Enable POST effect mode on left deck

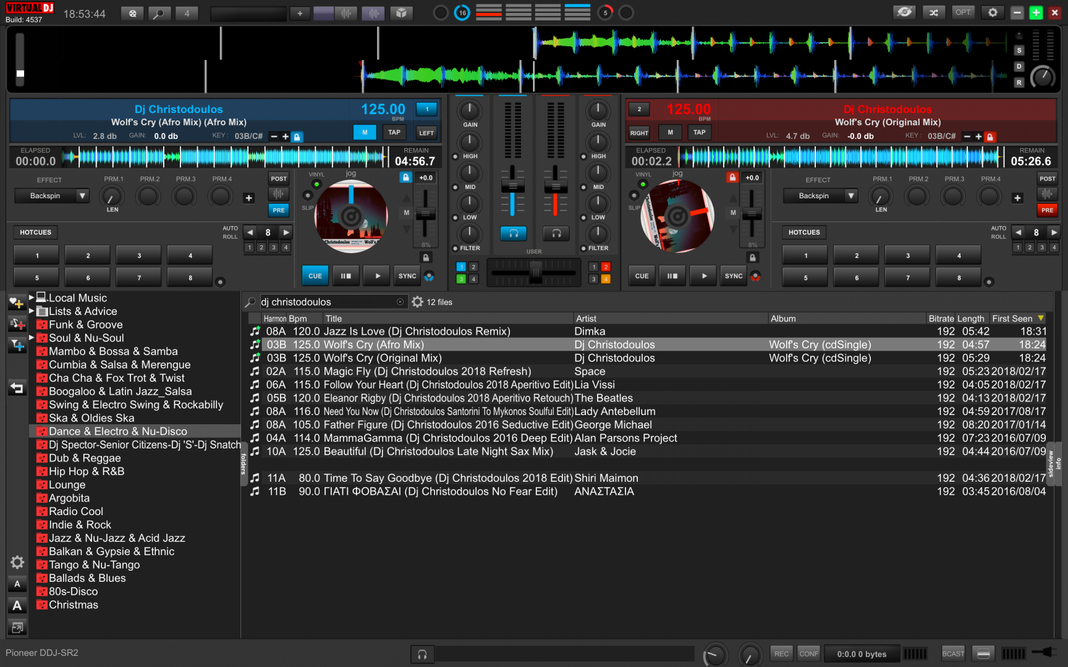(x=279, y=178)
